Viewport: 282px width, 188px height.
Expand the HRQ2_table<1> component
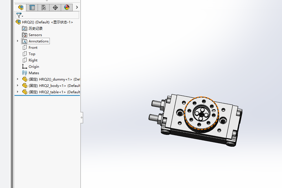coord(18,92)
